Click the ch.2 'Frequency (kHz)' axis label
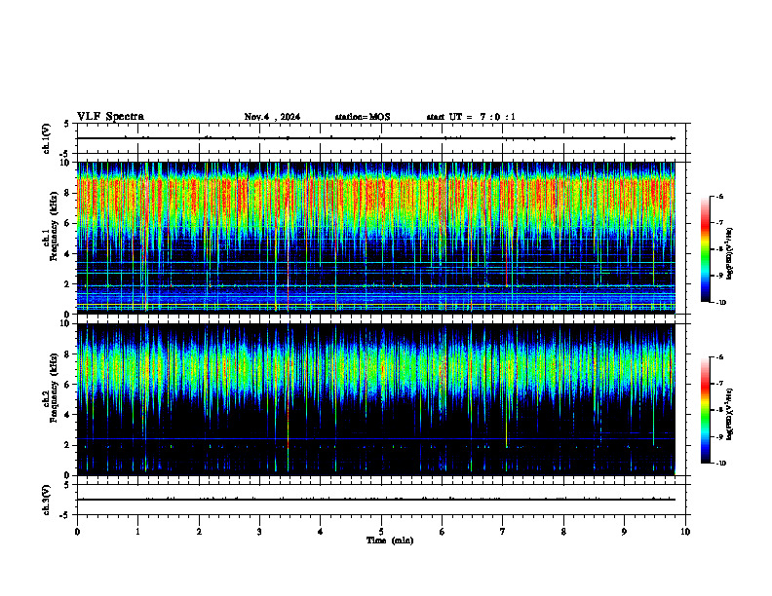This screenshot has width=772, height=596. pos(54,389)
